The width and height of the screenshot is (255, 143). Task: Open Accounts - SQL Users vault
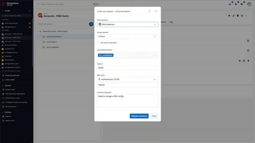pos(12,41)
